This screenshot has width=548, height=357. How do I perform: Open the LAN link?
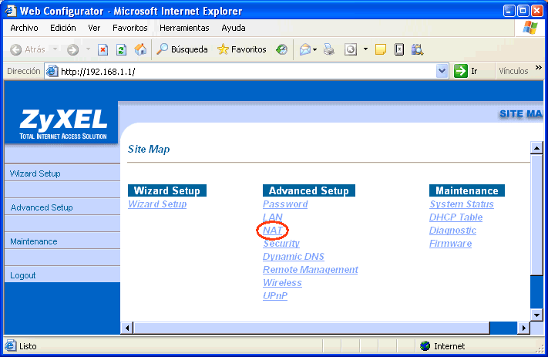click(272, 217)
